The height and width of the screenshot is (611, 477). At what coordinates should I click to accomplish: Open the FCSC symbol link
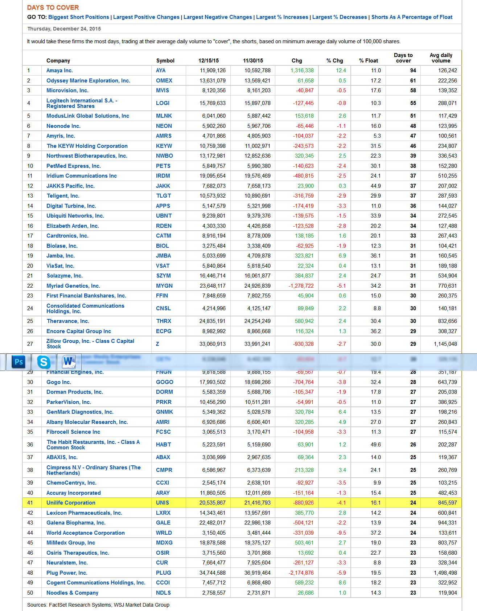tap(163, 432)
